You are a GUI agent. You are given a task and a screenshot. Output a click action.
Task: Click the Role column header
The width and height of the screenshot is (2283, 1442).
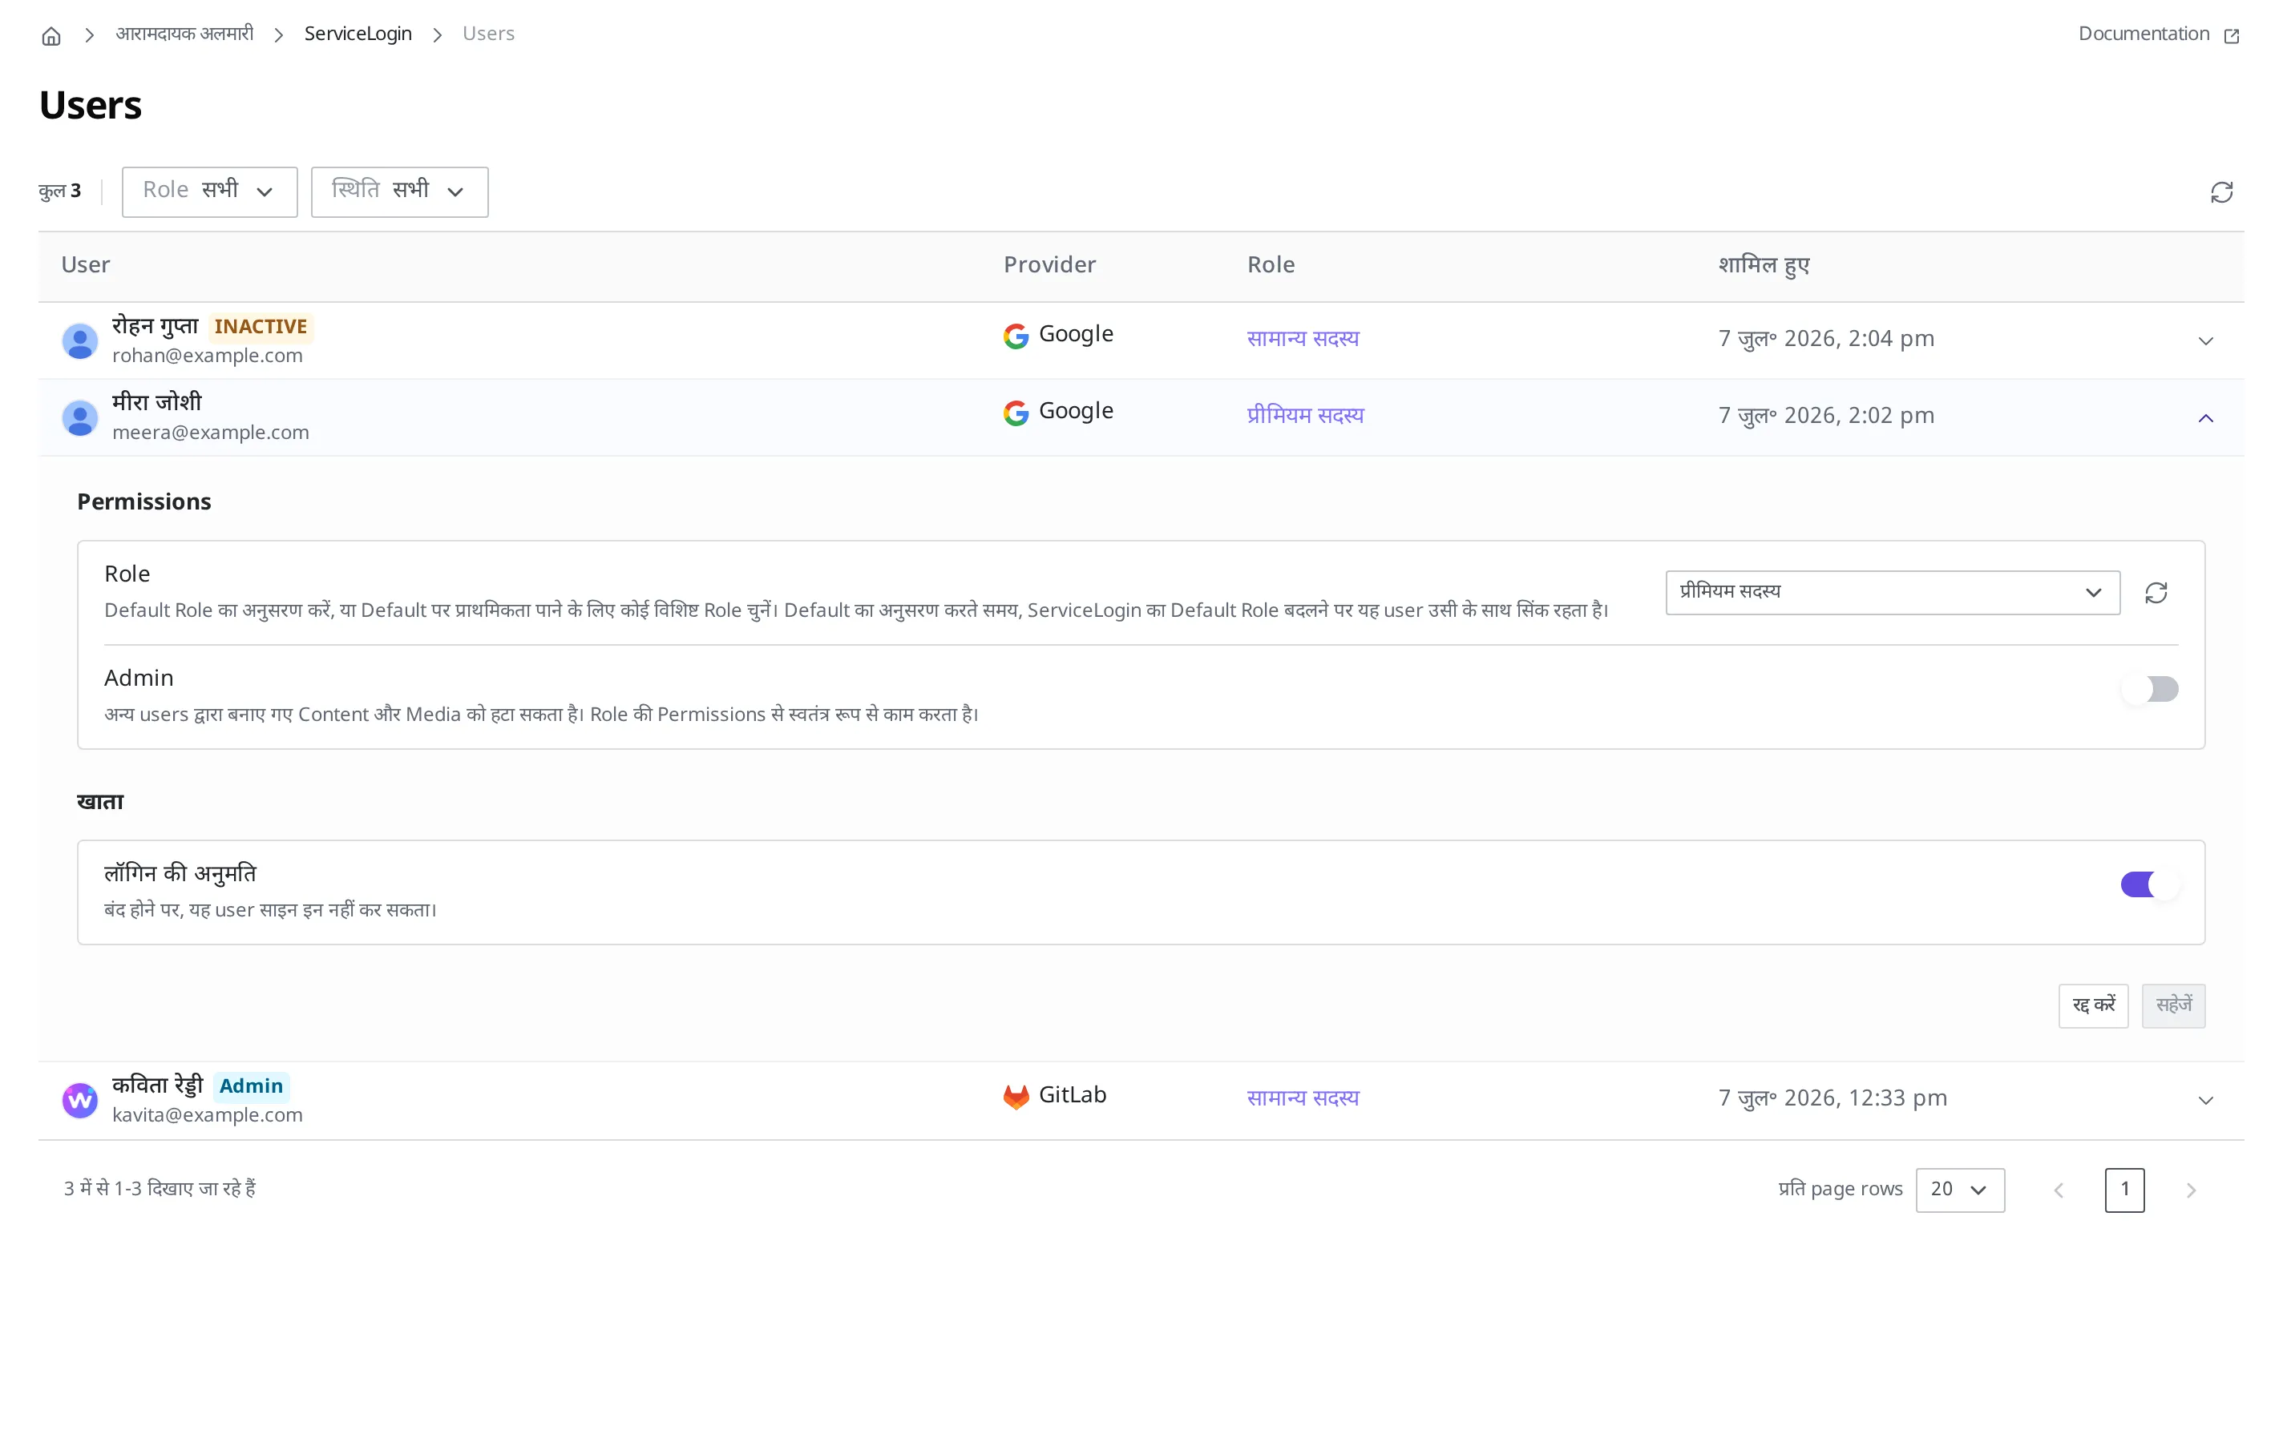(1271, 265)
